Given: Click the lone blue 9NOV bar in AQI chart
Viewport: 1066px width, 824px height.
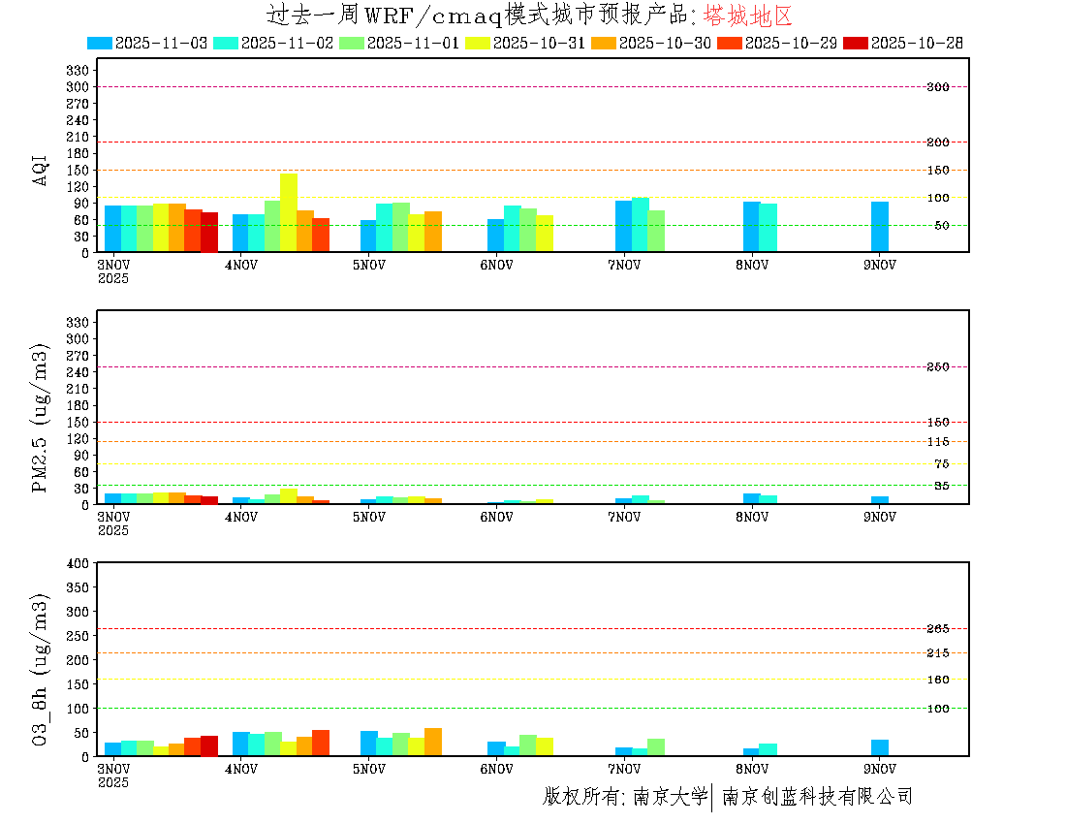Looking at the screenshot, I should 879,227.
